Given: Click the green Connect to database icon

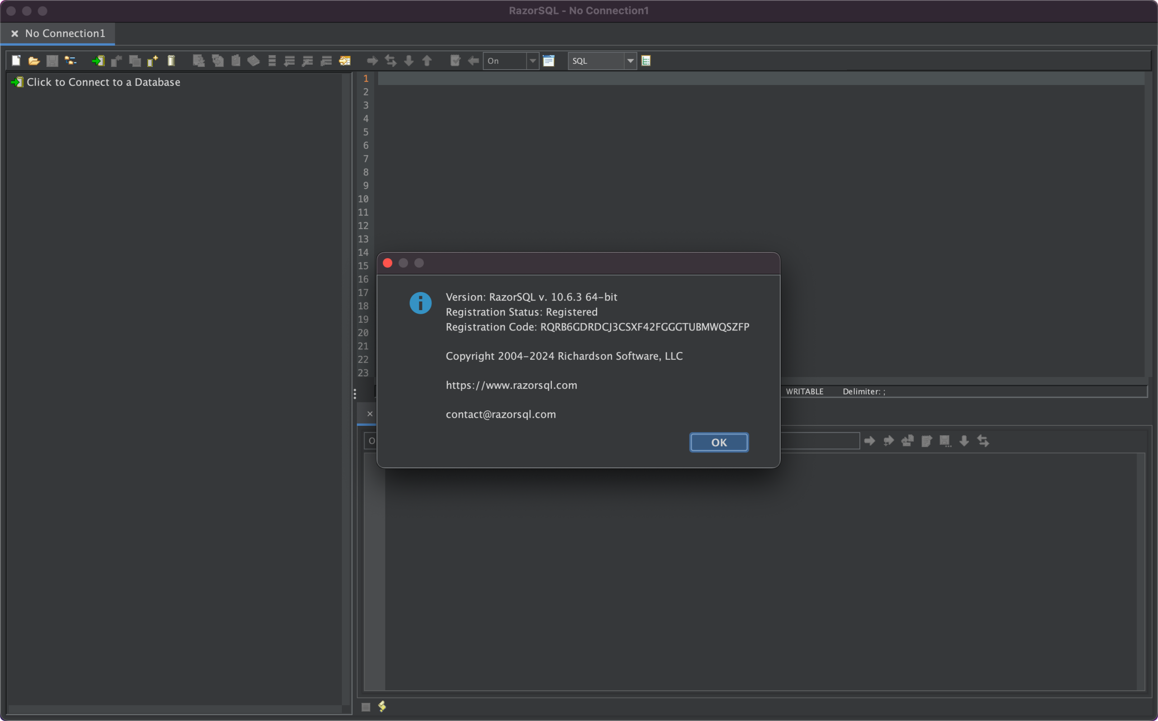Looking at the screenshot, I should (98, 61).
